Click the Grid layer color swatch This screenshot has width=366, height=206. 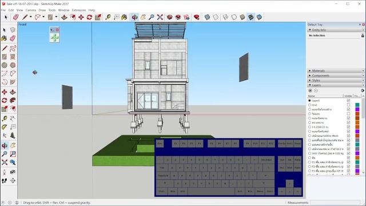pos(357,105)
